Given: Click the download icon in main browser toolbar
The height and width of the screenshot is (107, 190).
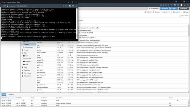Looking at the screenshot, I should coord(185,5).
